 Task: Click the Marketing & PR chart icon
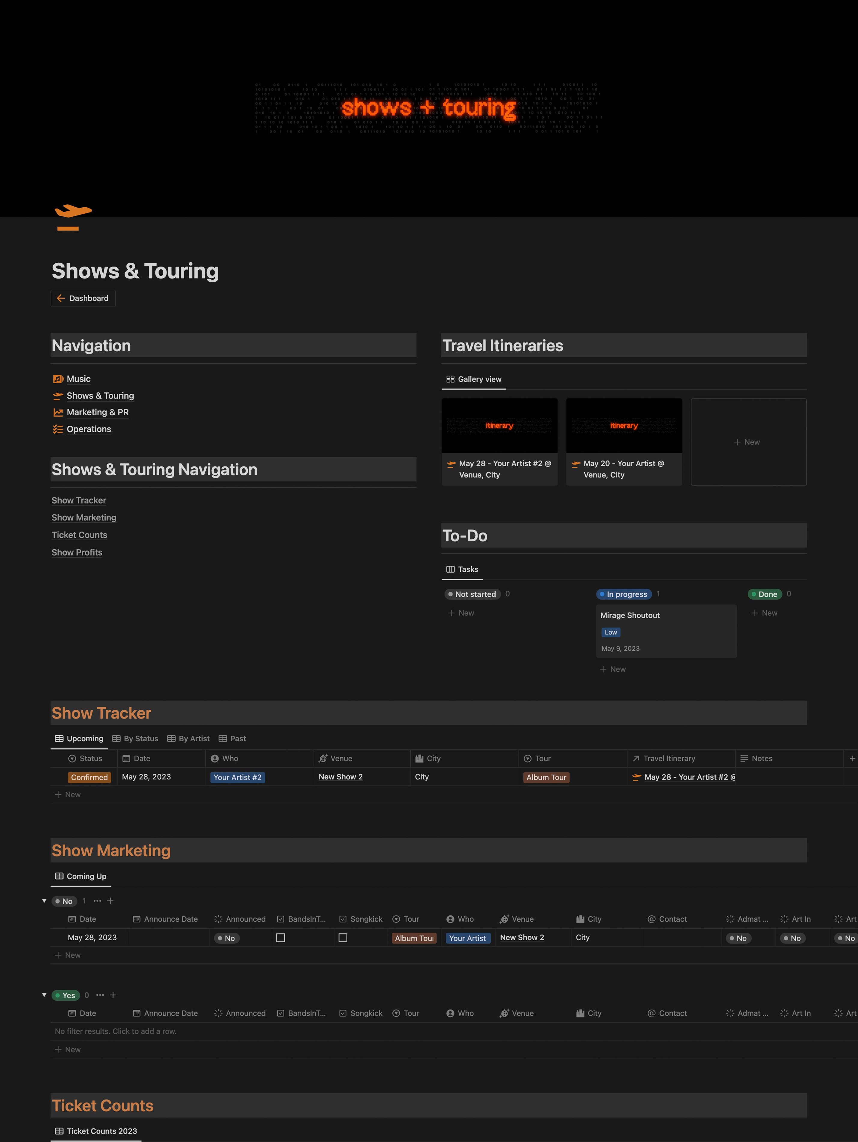click(x=58, y=412)
